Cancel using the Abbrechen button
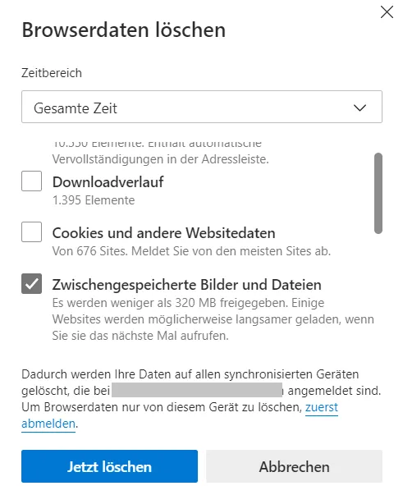Viewport: 403px width, 495px height. pyautogui.click(x=294, y=466)
